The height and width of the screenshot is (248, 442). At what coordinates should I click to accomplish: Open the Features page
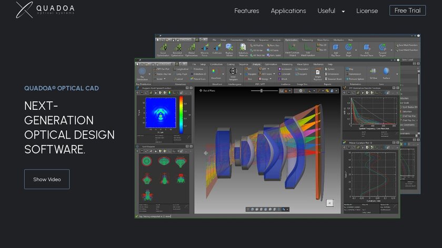pos(246,11)
